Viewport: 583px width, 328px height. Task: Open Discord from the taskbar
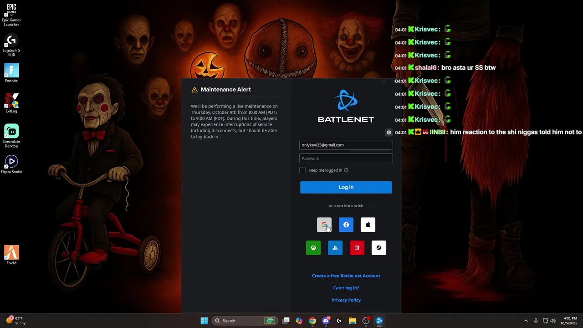coord(326,321)
